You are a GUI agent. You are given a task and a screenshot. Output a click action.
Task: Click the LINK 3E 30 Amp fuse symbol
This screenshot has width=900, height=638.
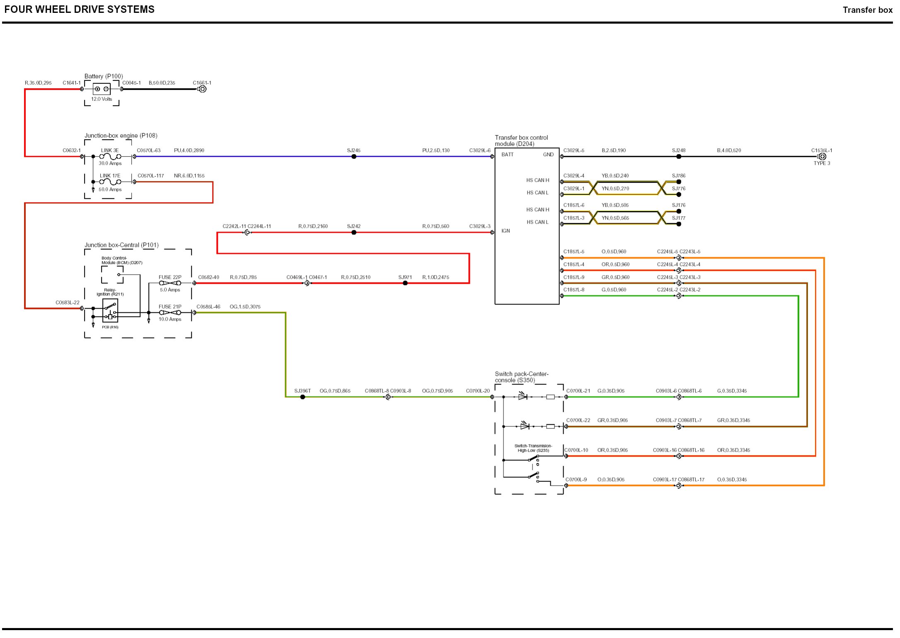110,157
